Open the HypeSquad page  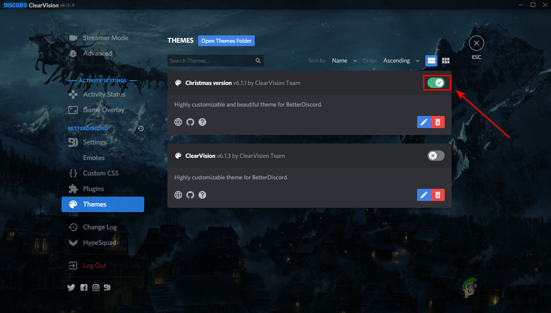(x=103, y=243)
